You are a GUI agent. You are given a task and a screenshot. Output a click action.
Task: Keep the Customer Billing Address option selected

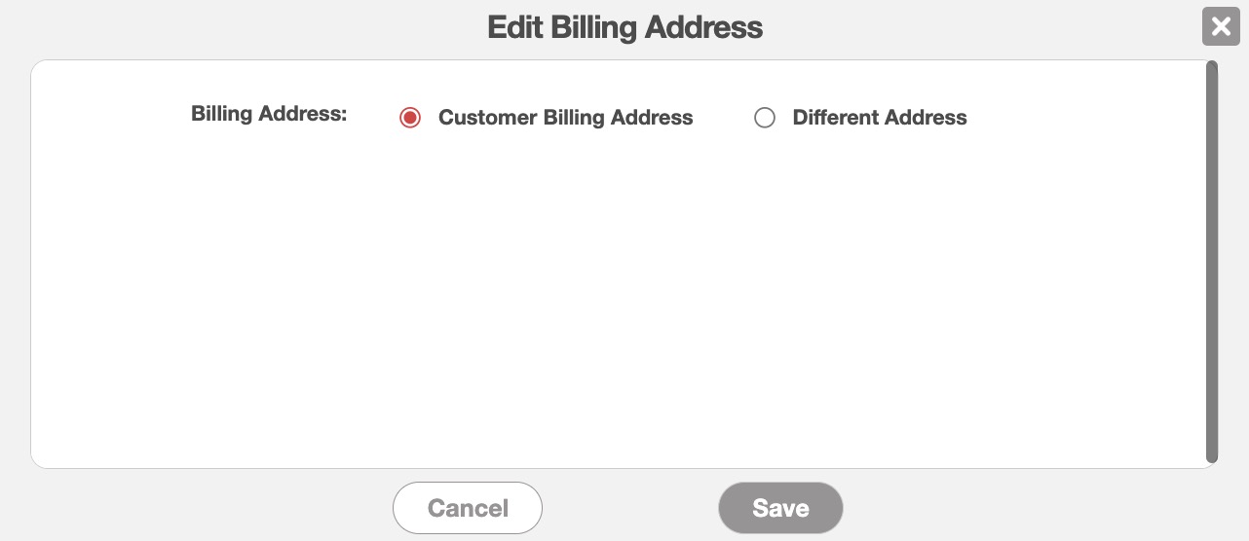pos(410,118)
